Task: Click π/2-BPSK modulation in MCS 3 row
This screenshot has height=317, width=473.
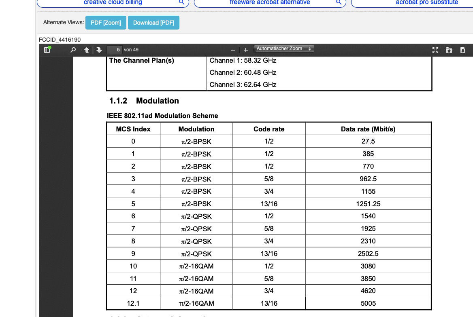Action: point(196,179)
